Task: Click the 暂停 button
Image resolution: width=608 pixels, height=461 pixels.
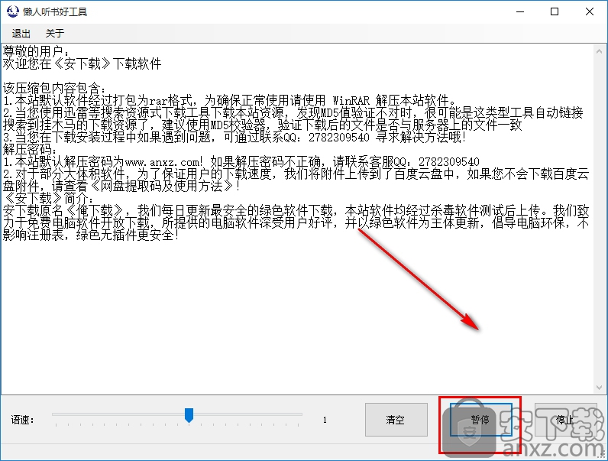Action: click(480, 420)
